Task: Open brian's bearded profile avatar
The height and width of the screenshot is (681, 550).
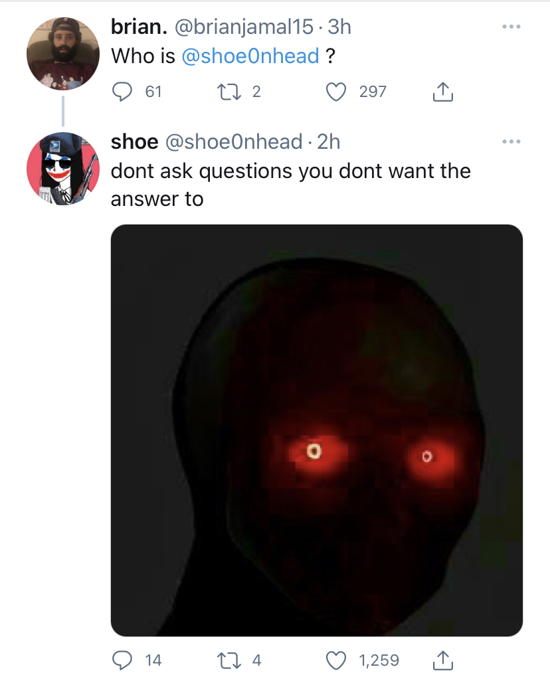Action: click(x=63, y=54)
